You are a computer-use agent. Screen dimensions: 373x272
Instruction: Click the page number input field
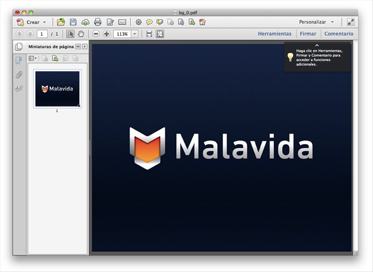click(x=42, y=34)
